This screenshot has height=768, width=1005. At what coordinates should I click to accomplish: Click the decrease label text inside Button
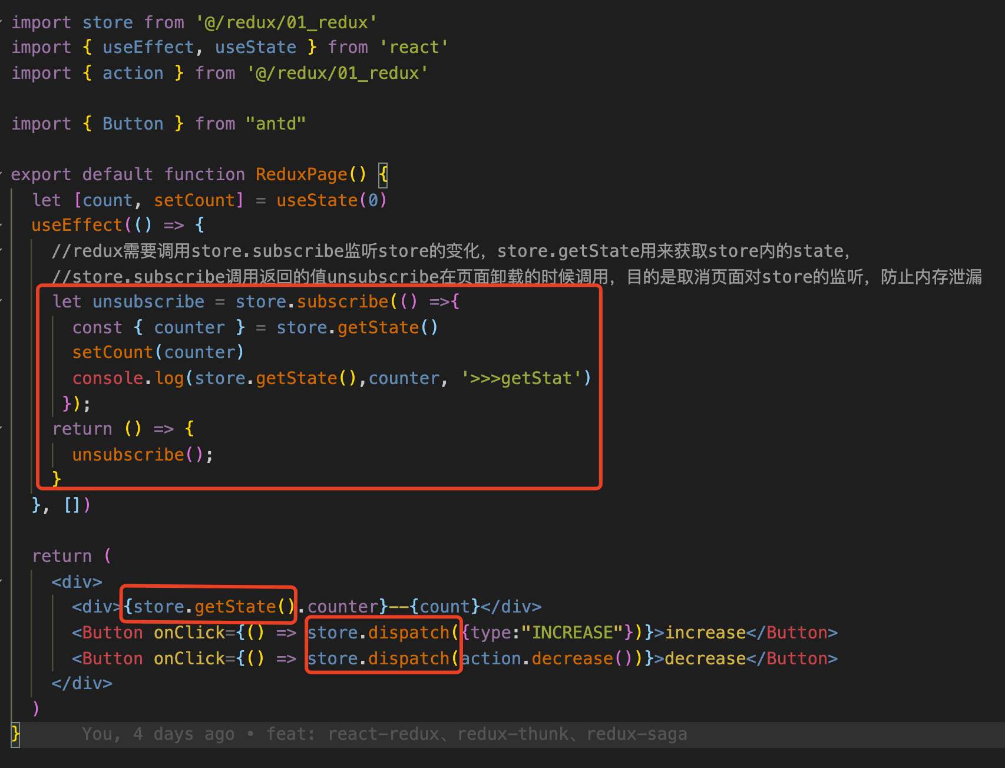(x=706, y=658)
